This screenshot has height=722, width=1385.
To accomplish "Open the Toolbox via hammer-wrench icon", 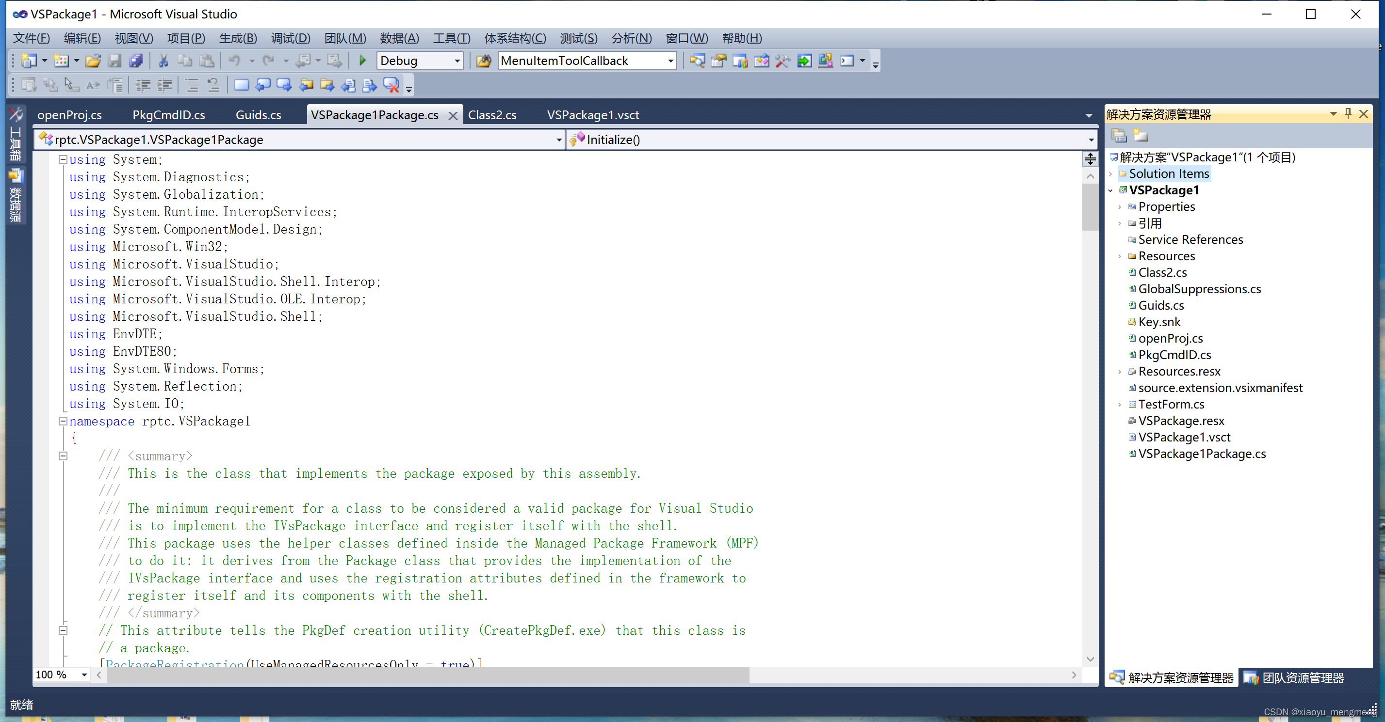I will pos(783,61).
